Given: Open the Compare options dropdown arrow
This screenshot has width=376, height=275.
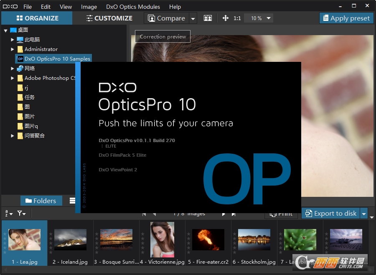Looking at the screenshot, I should pos(193,18).
